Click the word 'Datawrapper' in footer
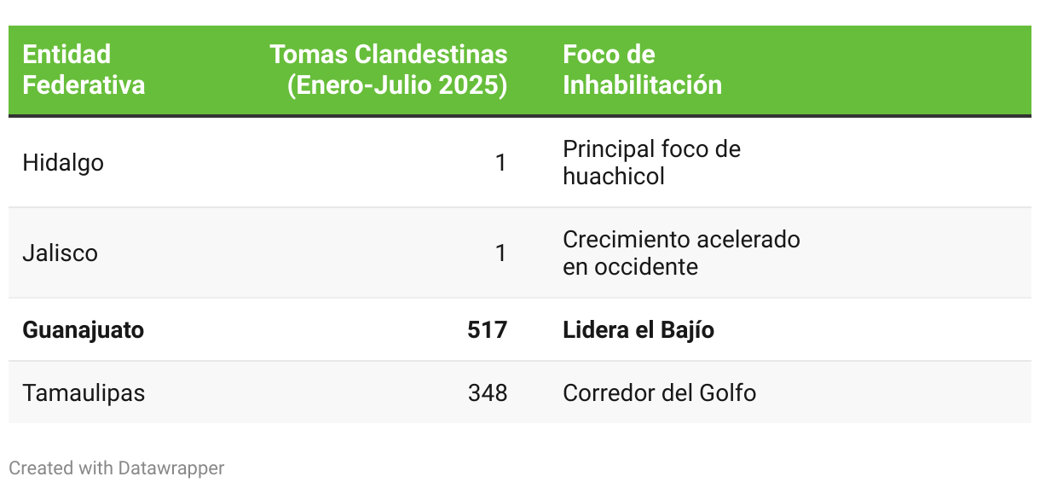The height and width of the screenshot is (488, 1040). pyautogui.click(x=171, y=468)
